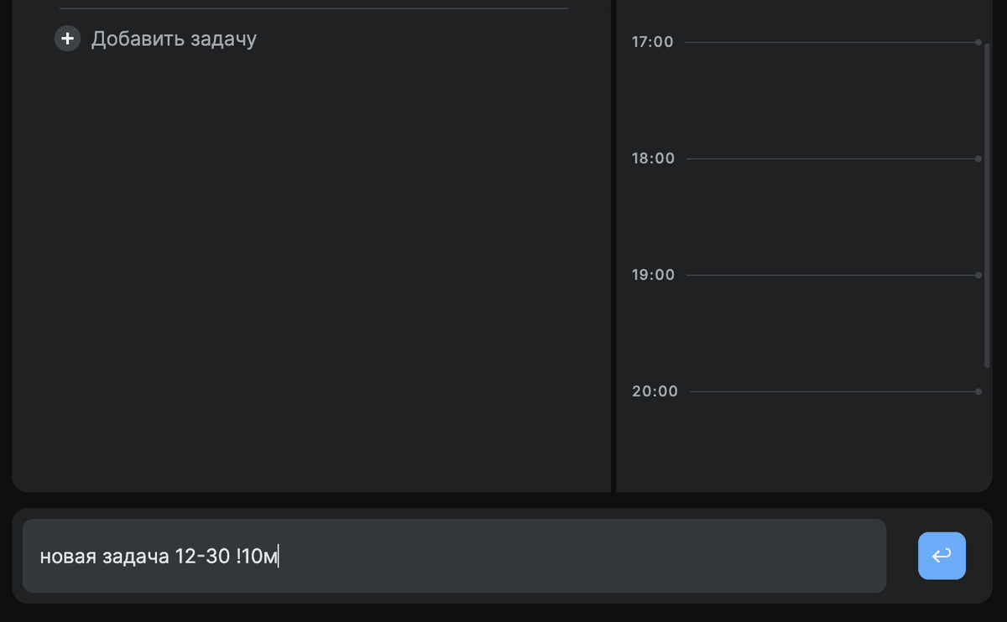1007x622 pixels.
Task: Click the 19:00 horizontal grid line
Action: [x=831, y=275]
